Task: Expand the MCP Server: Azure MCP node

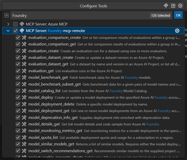Action: [8, 24]
